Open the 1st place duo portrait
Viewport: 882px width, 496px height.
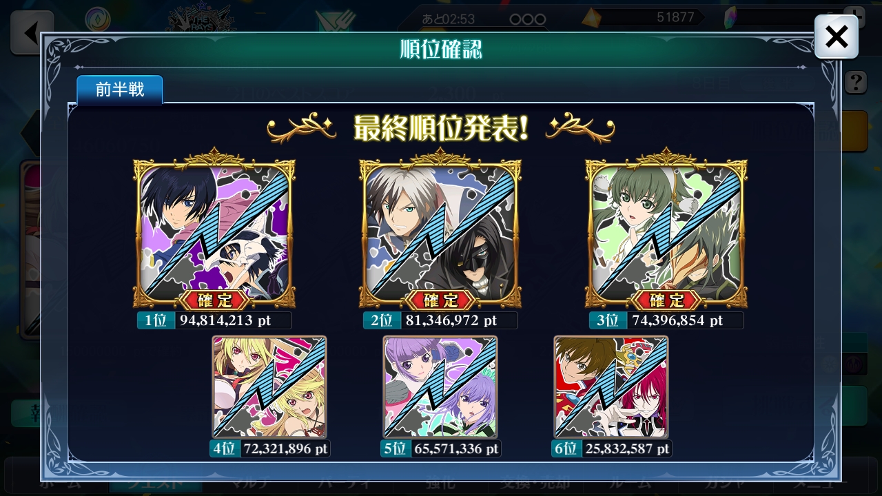click(214, 231)
